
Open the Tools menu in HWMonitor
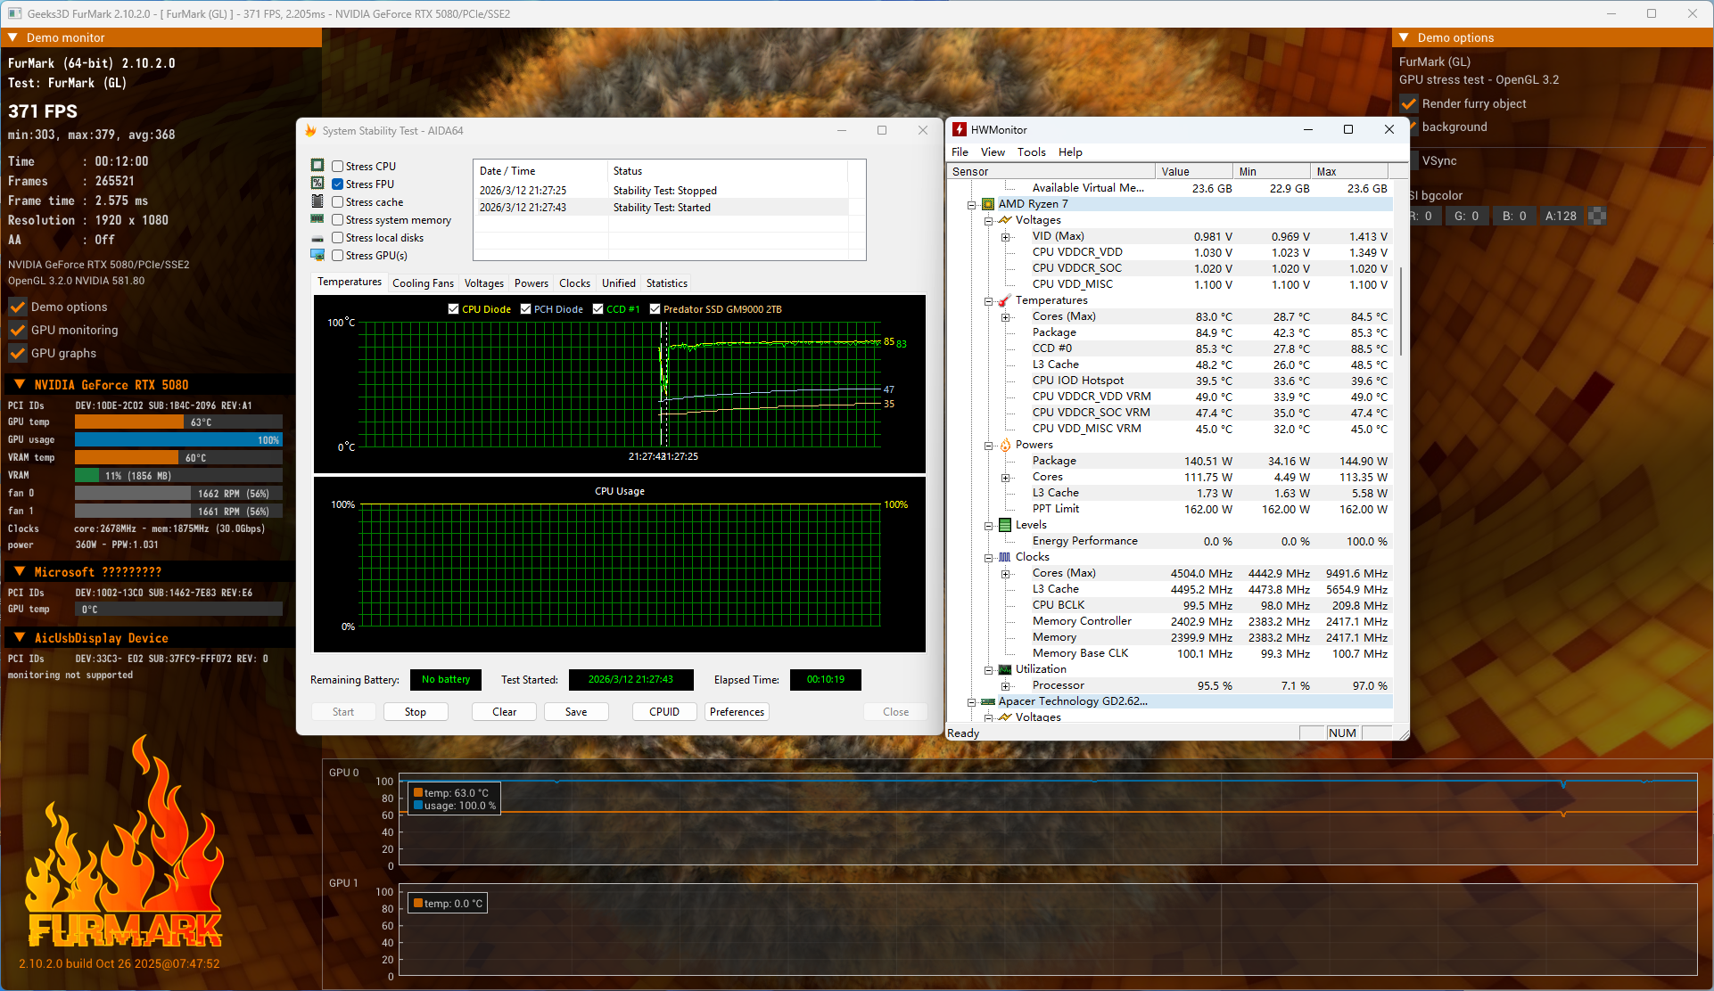[x=1031, y=152]
